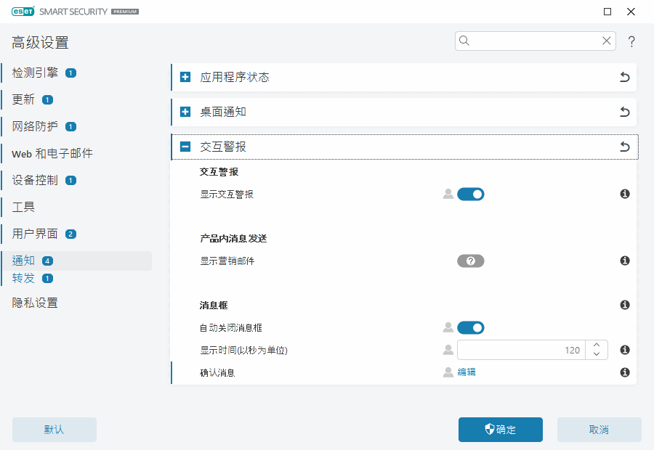Disable the 自动关闭消息框 switch
This screenshot has height=450, width=654.
[x=470, y=327]
